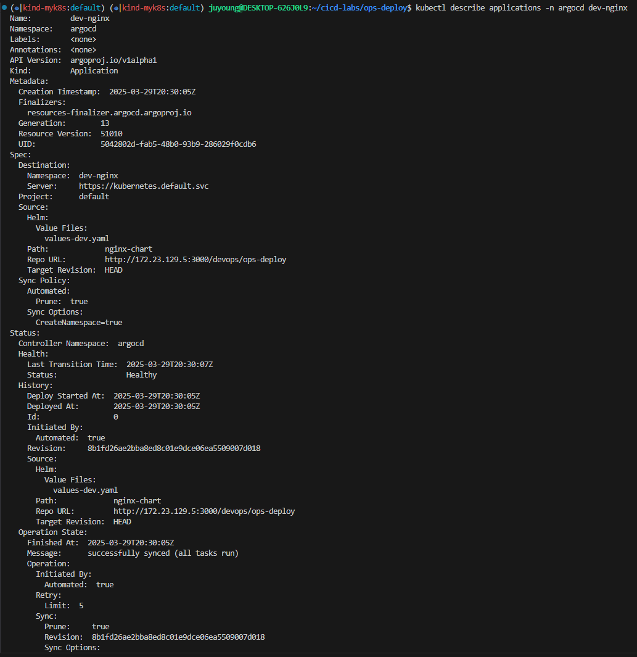This screenshot has width=637, height=657.
Task: Click the Resource Version 51010 value
Action: point(112,134)
